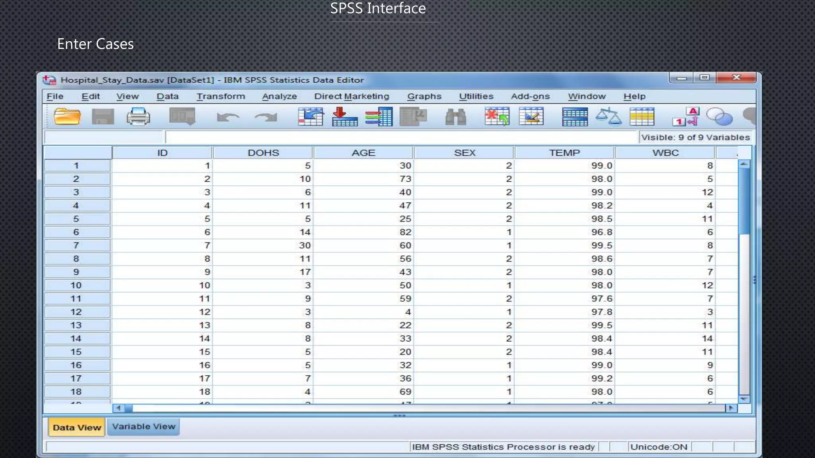Viewport: 815px width, 458px height.
Task: Open the Add-ons menu
Action: click(530, 96)
